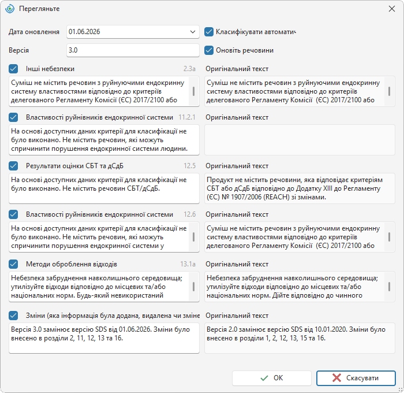Click the section number 11.2.1

pos(187,117)
